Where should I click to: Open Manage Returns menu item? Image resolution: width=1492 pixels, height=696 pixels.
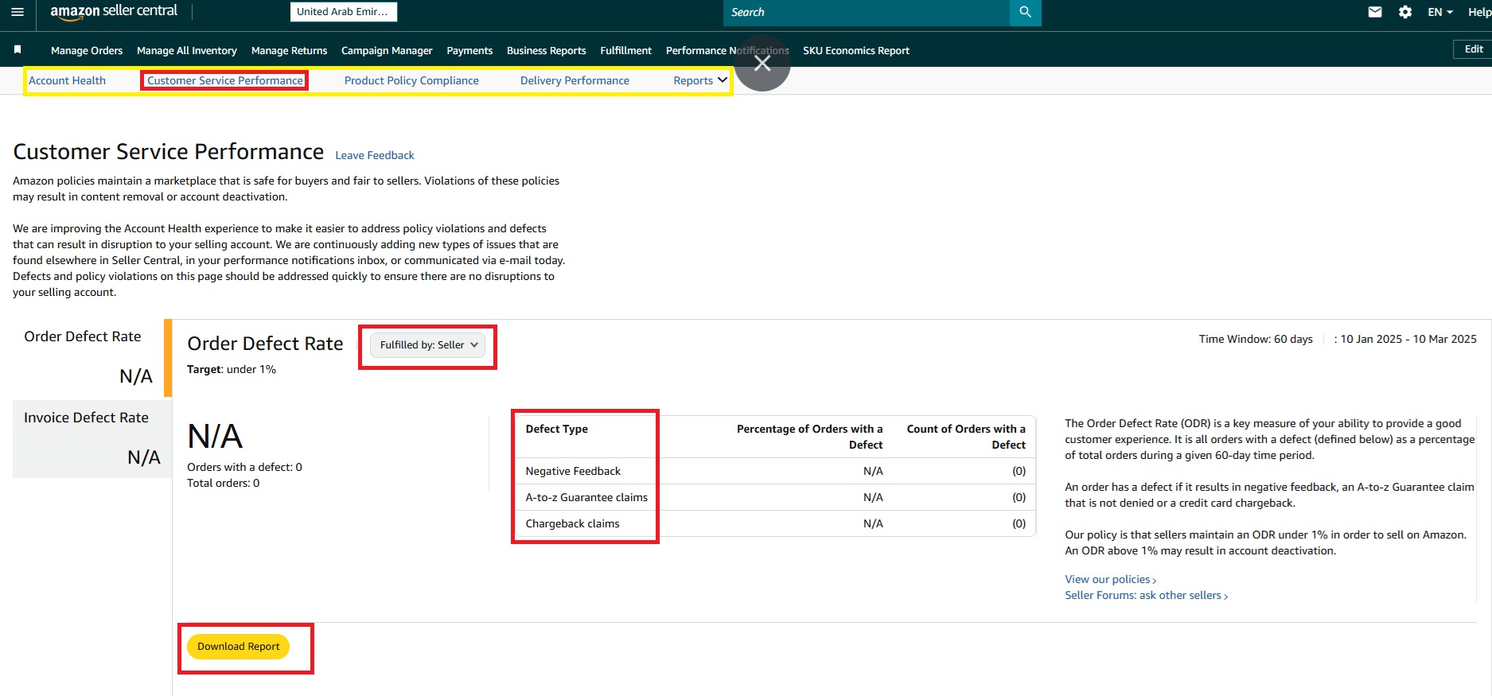tap(290, 50)
